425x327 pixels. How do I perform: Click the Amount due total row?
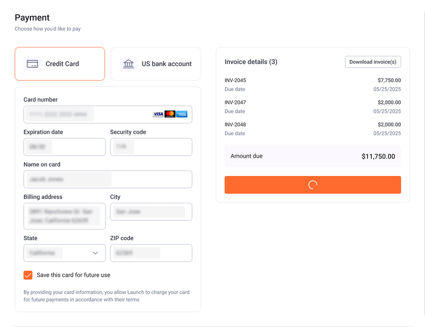(312, 156)
